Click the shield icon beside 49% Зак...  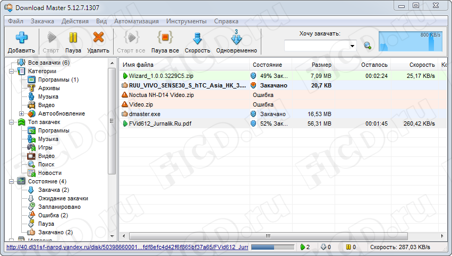click(253, 76)
